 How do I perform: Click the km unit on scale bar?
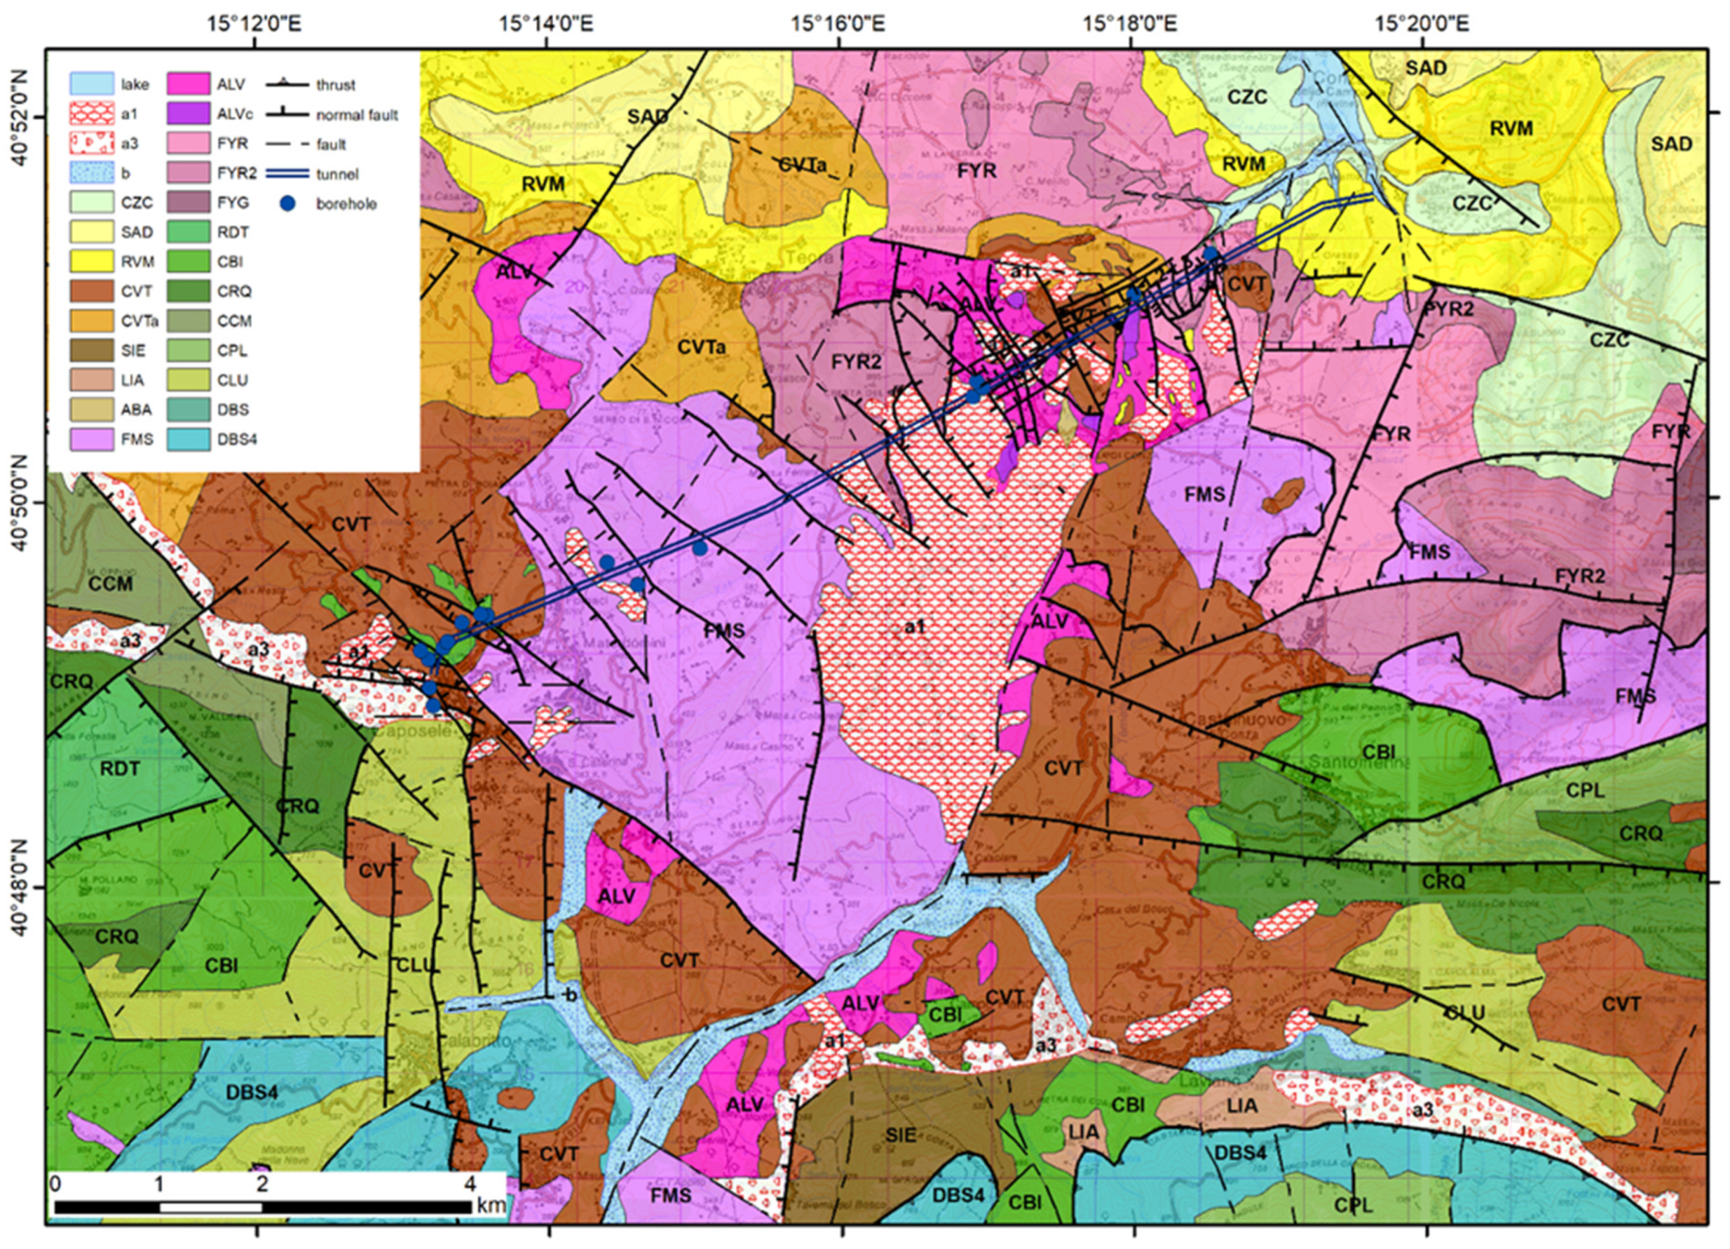[x=491, y=1206]
